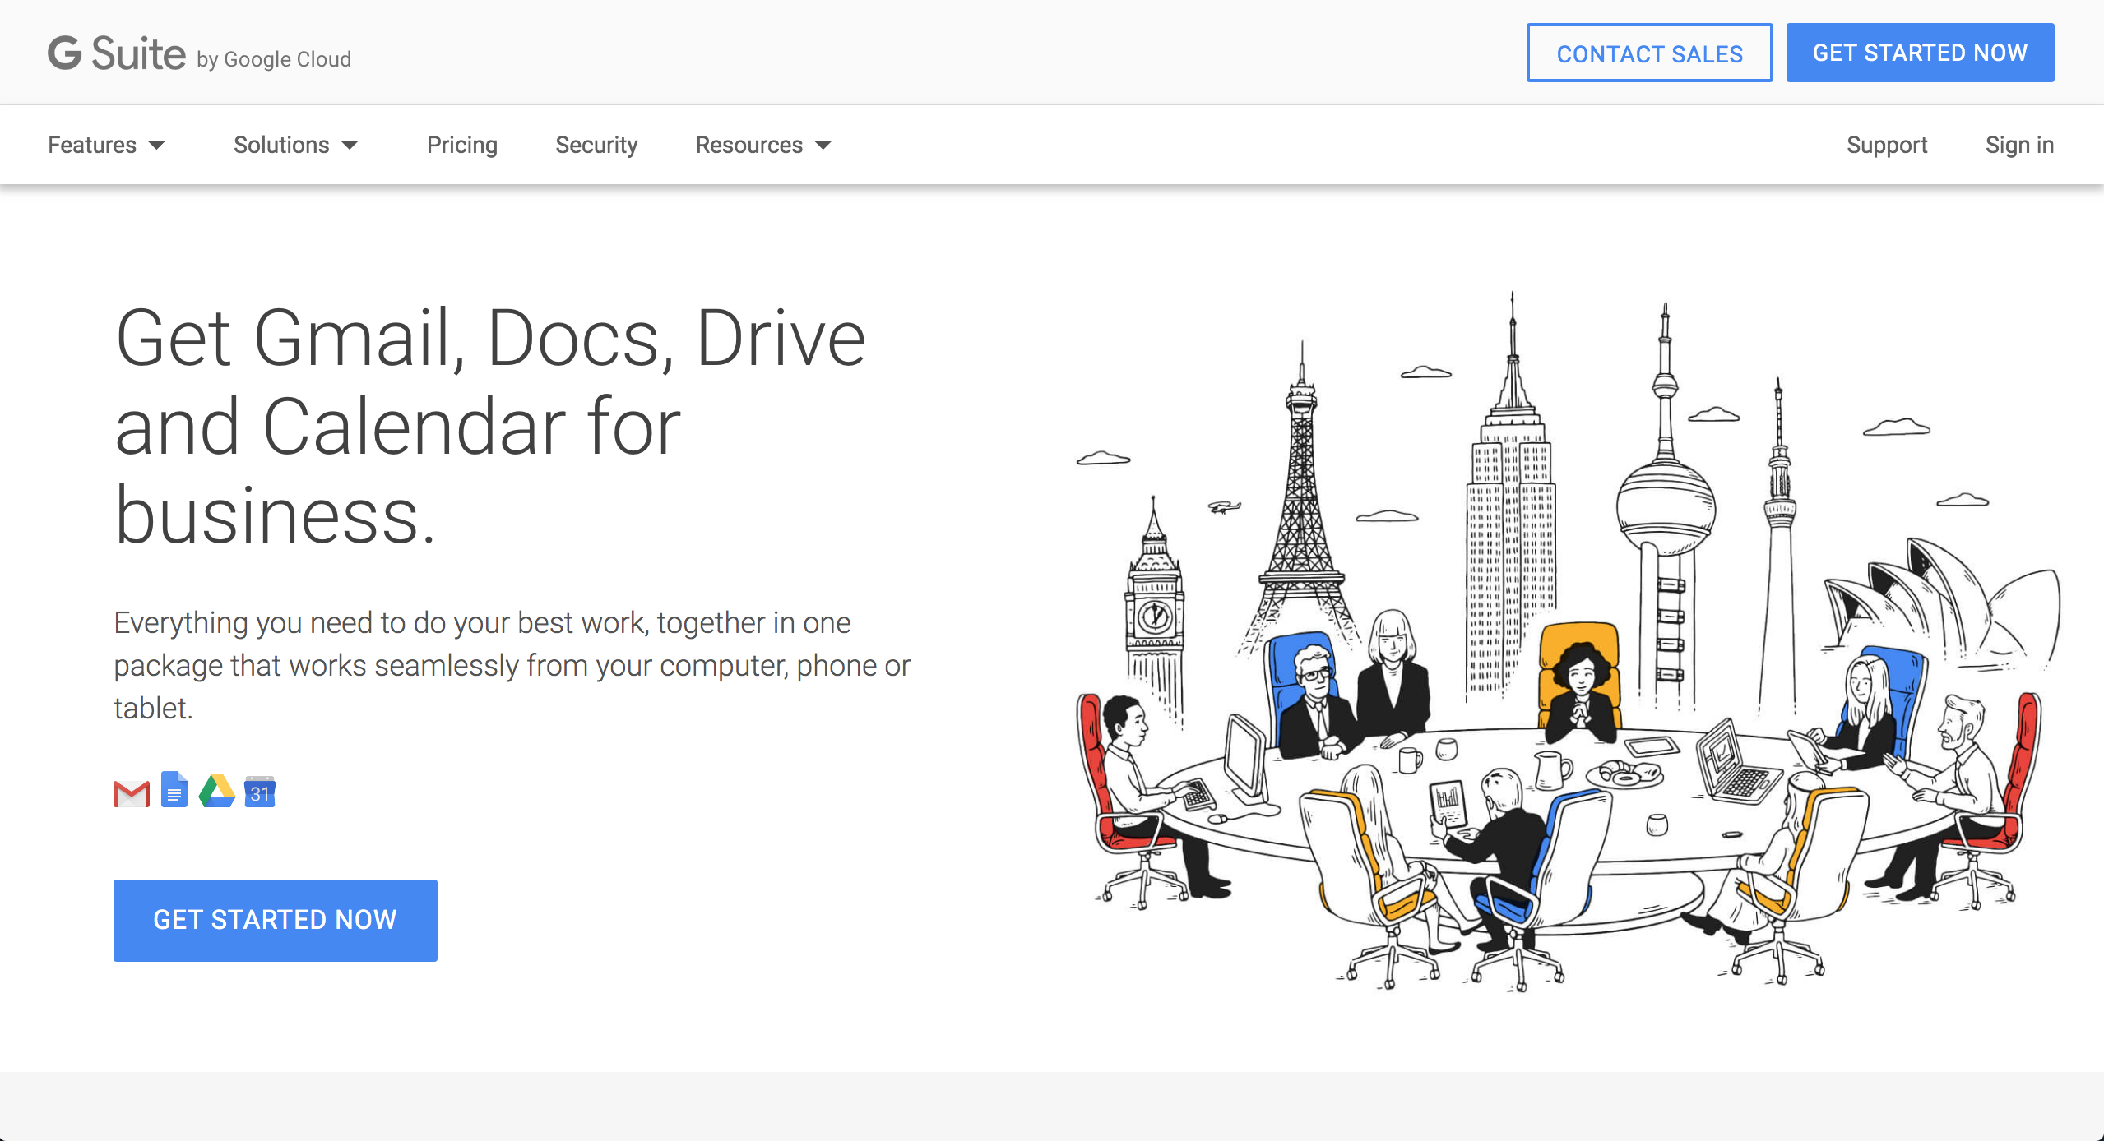Click the Pricing menu item
Screen dimensions: 2104x1141
462,145
